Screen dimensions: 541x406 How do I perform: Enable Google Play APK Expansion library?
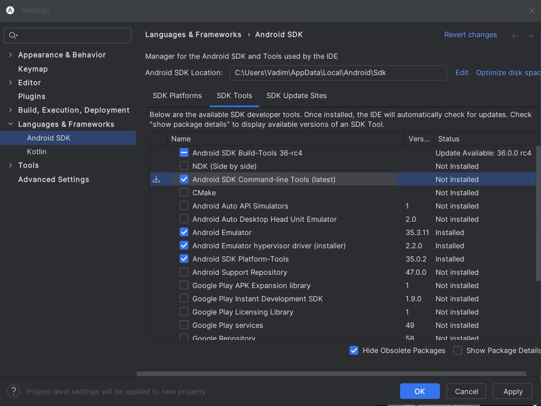(184, 285)
